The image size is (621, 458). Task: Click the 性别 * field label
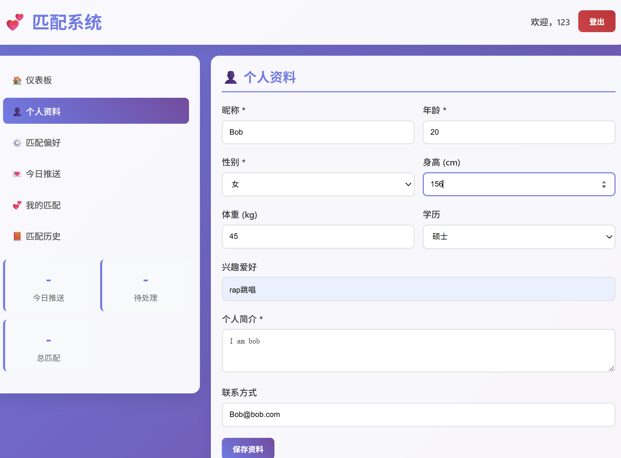[234, 162]
